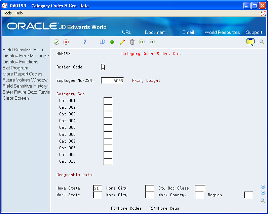Open the Help menu

19,13
